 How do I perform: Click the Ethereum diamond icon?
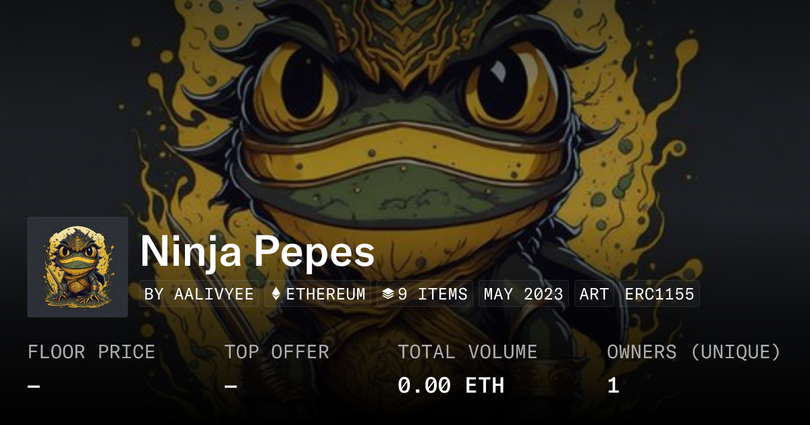click(275, 294)
